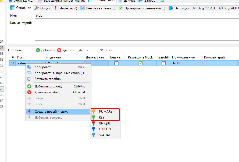
Task: Click the Длина/Знач... column header
Action: pos(96,57)
